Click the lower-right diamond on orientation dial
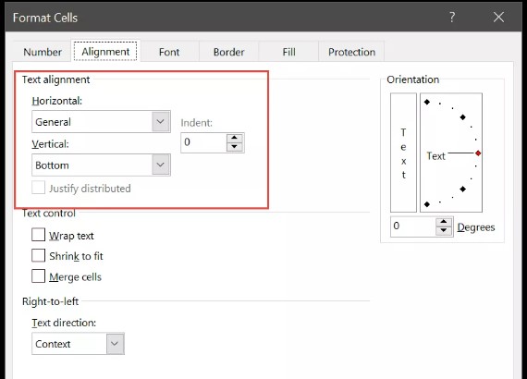The height and width of the screenshot is (379, 527). coord(463,189)
